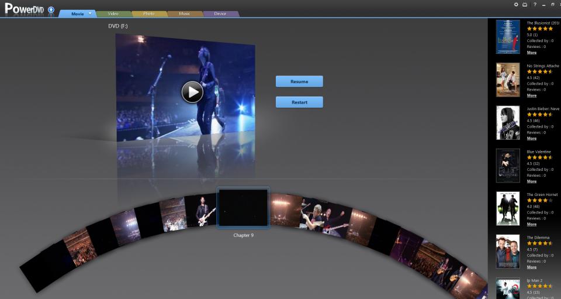Go to the Device tab
Screen dimensions: 561x299
220,13
